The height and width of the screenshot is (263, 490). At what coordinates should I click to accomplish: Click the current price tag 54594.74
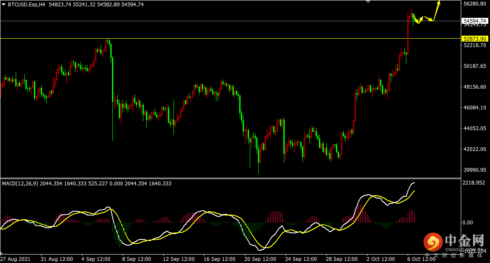475,21
